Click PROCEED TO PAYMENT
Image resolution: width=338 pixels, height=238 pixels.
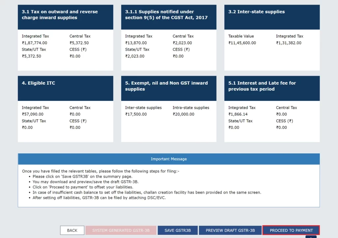coord(291,230)
